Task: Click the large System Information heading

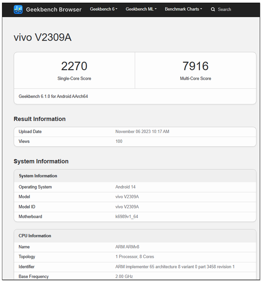Action: click(x=41, y=161)
